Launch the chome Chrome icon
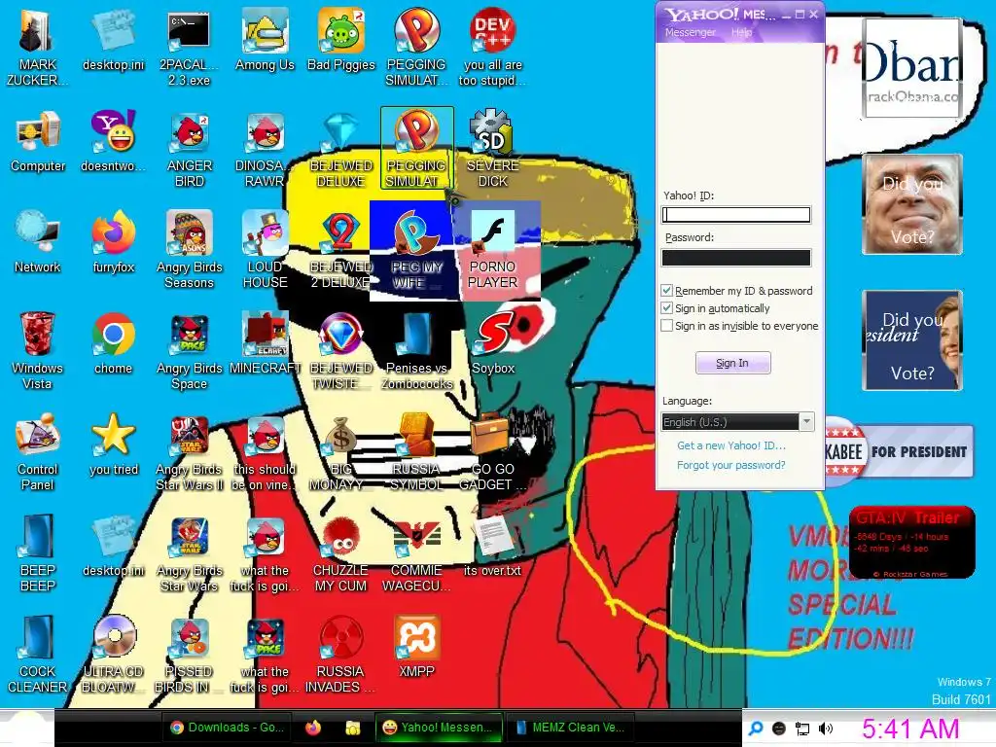The width and height of the screenshot is (996, 747). pos(113,344)
